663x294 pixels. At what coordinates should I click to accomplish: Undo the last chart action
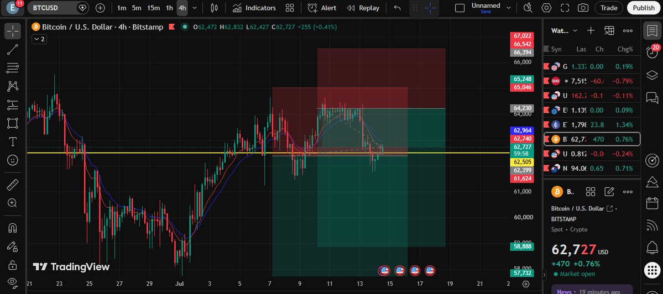coord(397,8)
